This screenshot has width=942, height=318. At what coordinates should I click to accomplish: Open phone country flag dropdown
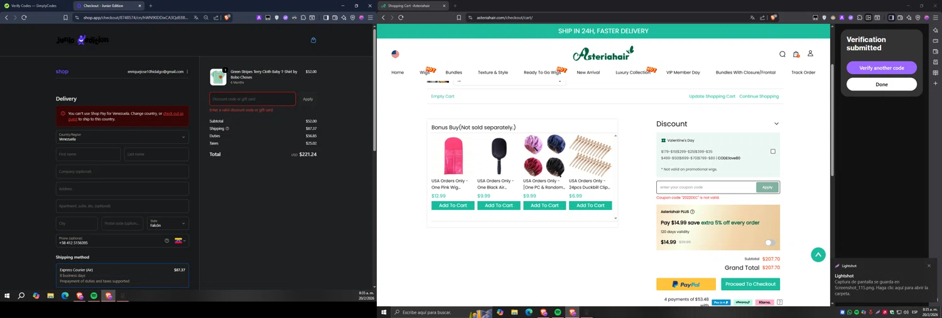[x=180, y=241]
